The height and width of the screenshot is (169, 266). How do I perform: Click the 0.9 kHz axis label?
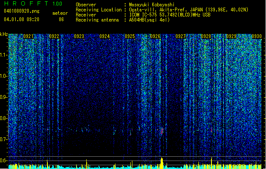click(4, 97)
